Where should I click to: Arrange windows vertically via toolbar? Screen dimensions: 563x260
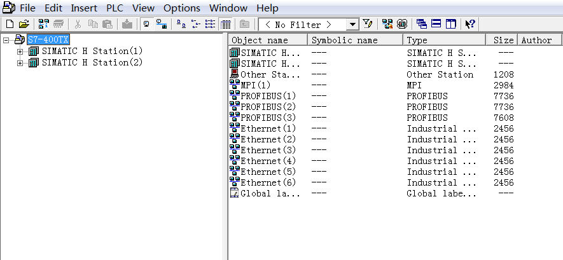click(x=450, y=24)
